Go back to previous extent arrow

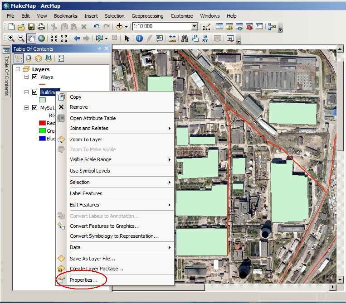click(x=77, y=38)
